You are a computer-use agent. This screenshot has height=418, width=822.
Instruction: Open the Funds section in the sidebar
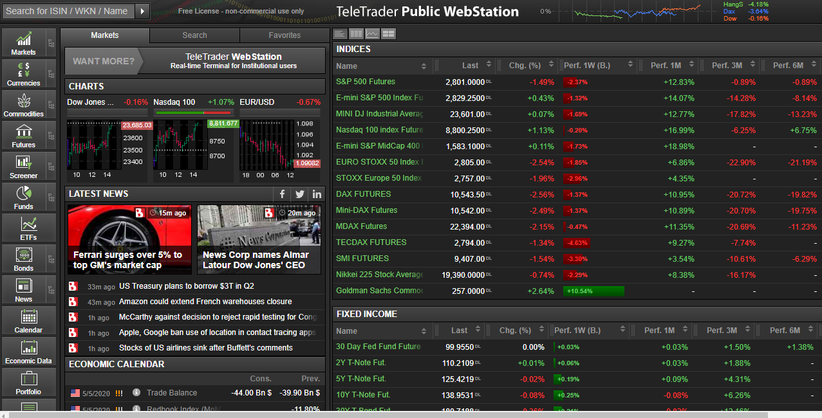pos(24,197)
